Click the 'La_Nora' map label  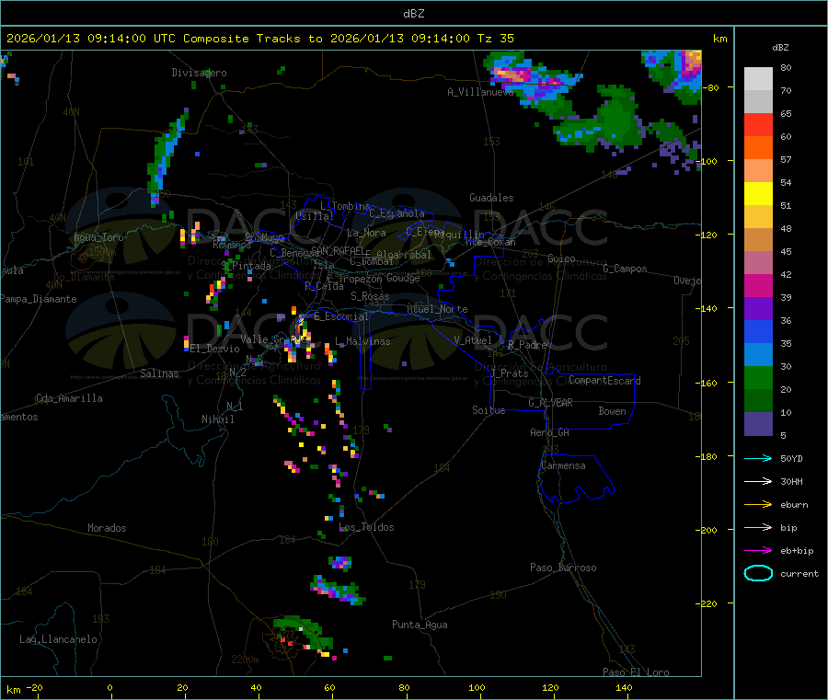pyautogui.click(x=366, y=233)
